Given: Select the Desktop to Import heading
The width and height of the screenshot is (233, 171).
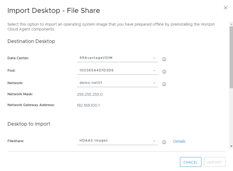Looking at the screenshot, I should (29, 124).
